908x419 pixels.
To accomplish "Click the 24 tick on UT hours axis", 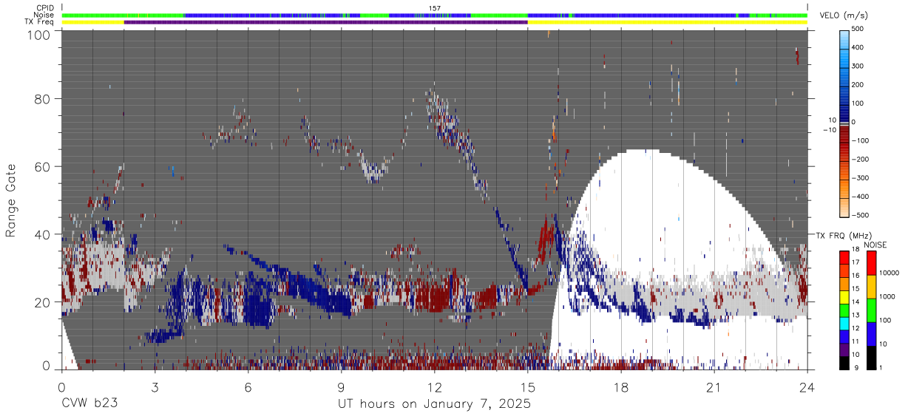I will 807,386.
